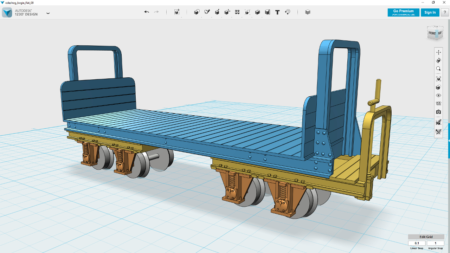
Task: Select the Text tool
Action: point(277,12)
